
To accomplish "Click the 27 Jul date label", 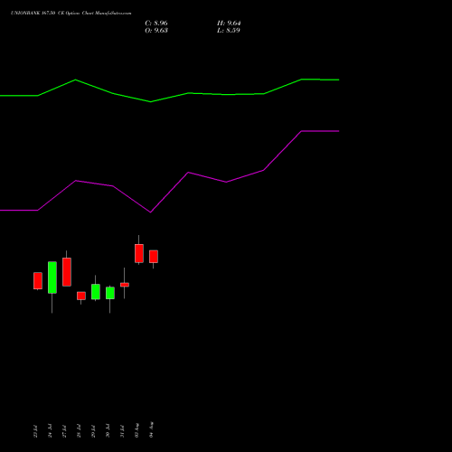I will tap(64, 431).
